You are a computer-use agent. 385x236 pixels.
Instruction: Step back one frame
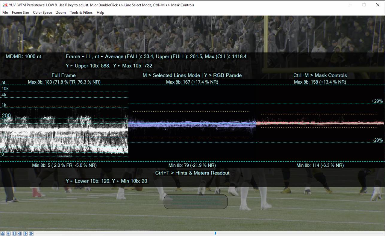pyautogui.click(x=19, y=234)
